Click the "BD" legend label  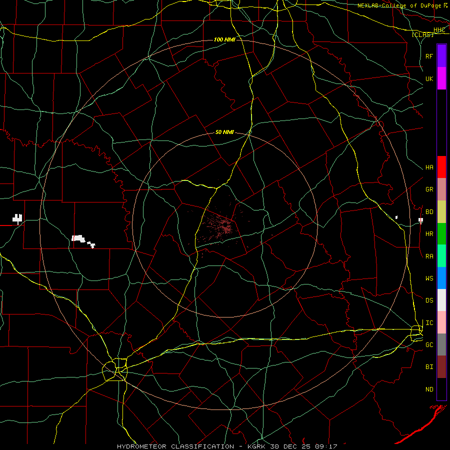(x=429, y=212)
